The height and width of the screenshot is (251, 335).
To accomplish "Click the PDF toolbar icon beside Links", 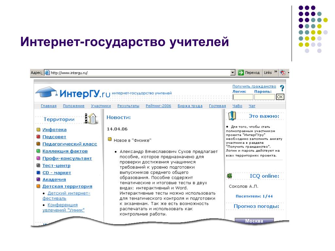I will 283,73.
